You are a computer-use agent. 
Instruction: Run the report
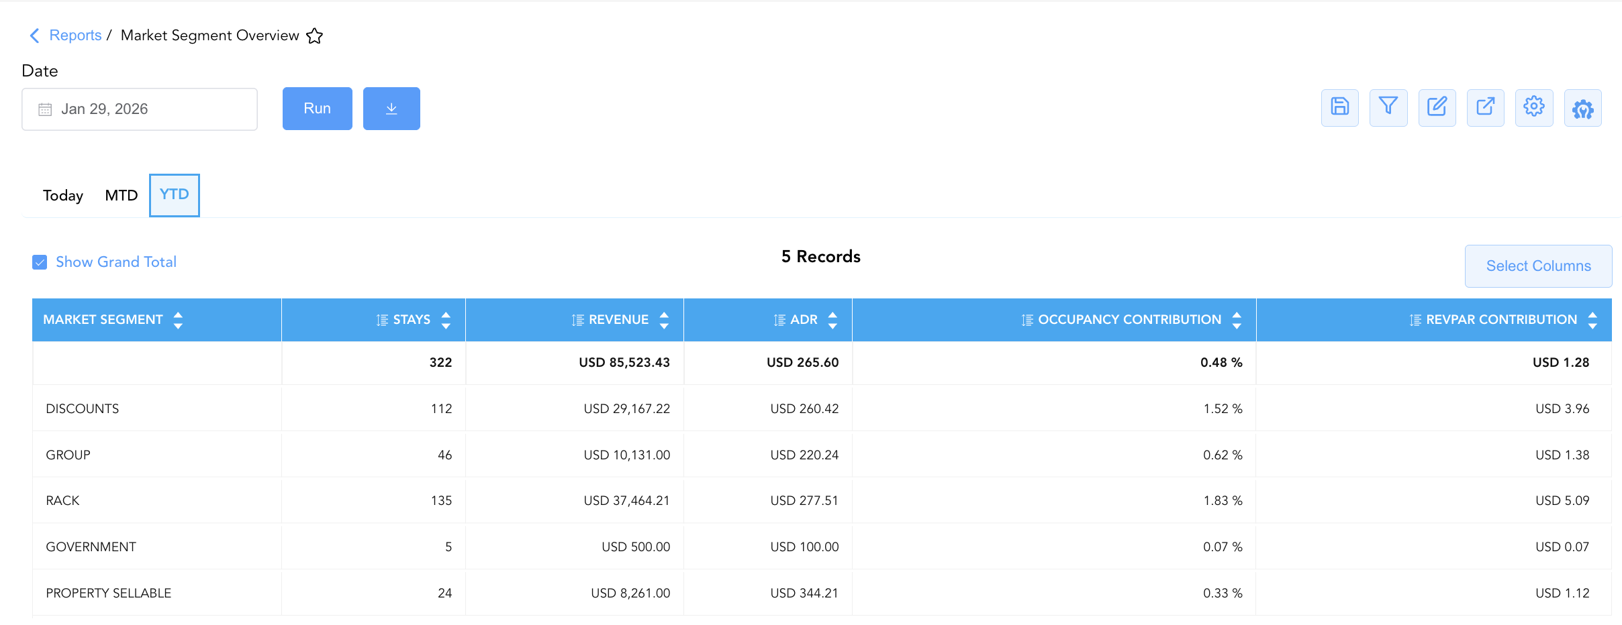click(318, 109)
